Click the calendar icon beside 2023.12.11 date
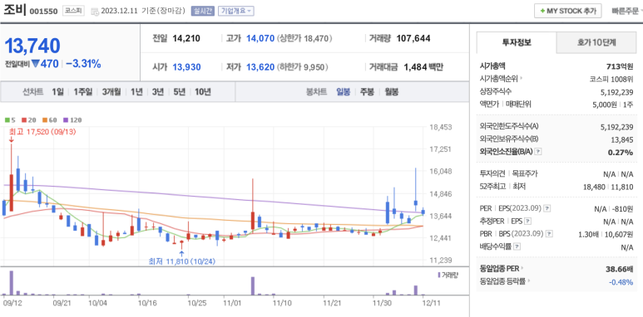 click(95, 11)
